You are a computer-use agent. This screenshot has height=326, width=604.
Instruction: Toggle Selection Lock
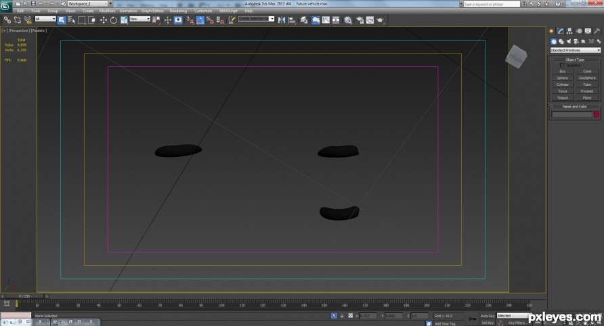tap(342, 316)
